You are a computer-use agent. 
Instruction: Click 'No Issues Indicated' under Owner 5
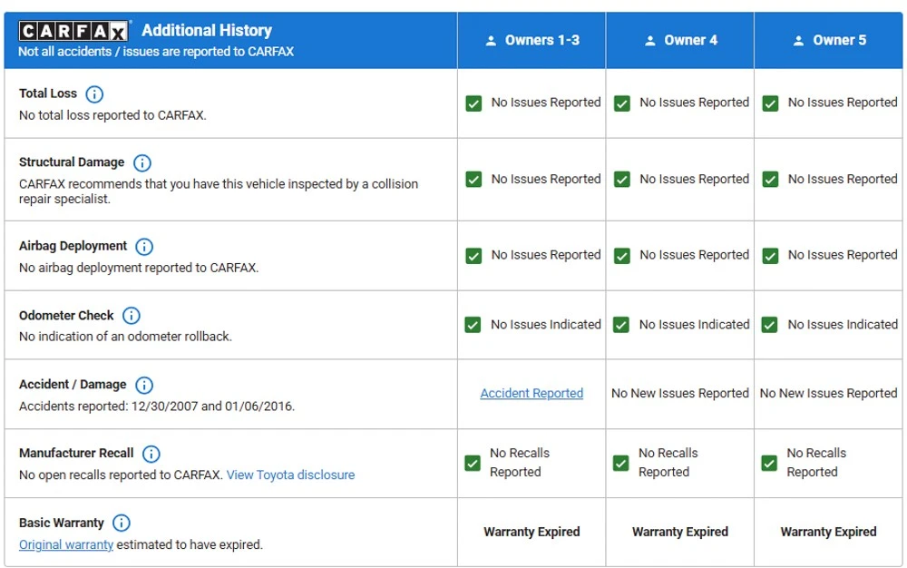(843, 325)
